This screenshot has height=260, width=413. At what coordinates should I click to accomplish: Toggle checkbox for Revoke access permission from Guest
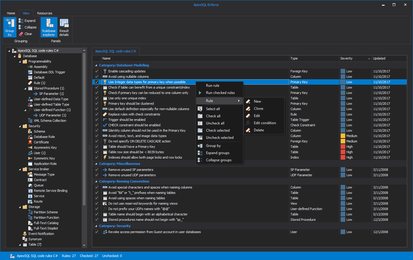tap(97, 232)
